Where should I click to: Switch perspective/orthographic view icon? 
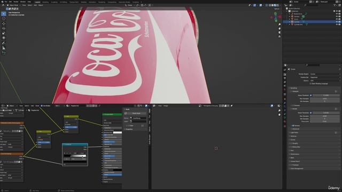tap(279, 37)
